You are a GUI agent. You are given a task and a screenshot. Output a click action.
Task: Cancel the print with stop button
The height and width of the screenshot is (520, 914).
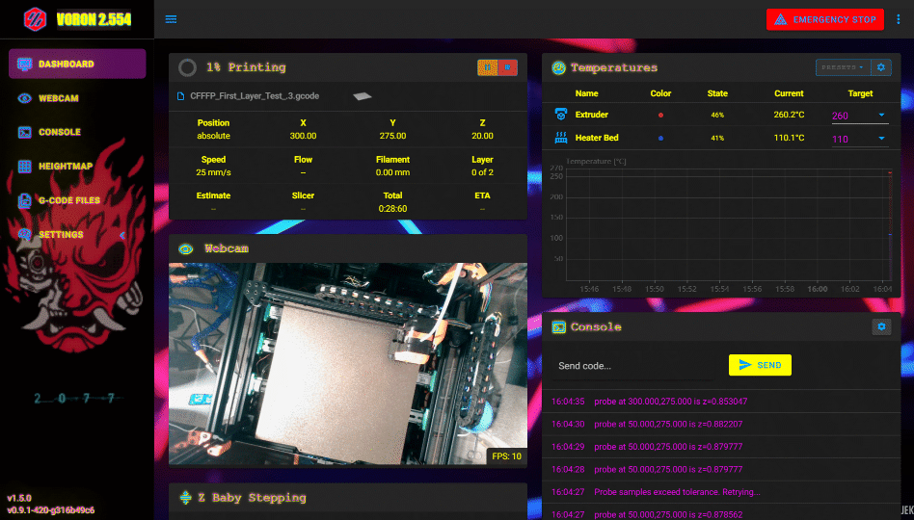508,67
